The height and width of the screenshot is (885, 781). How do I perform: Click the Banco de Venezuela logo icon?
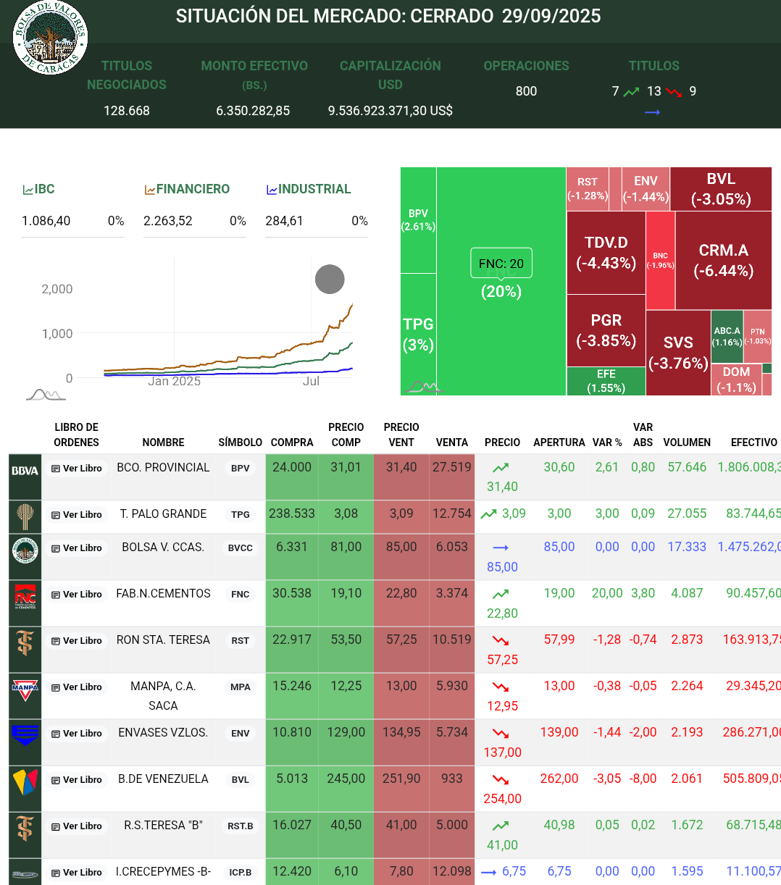pyautogui.click(x=25, y=782)
